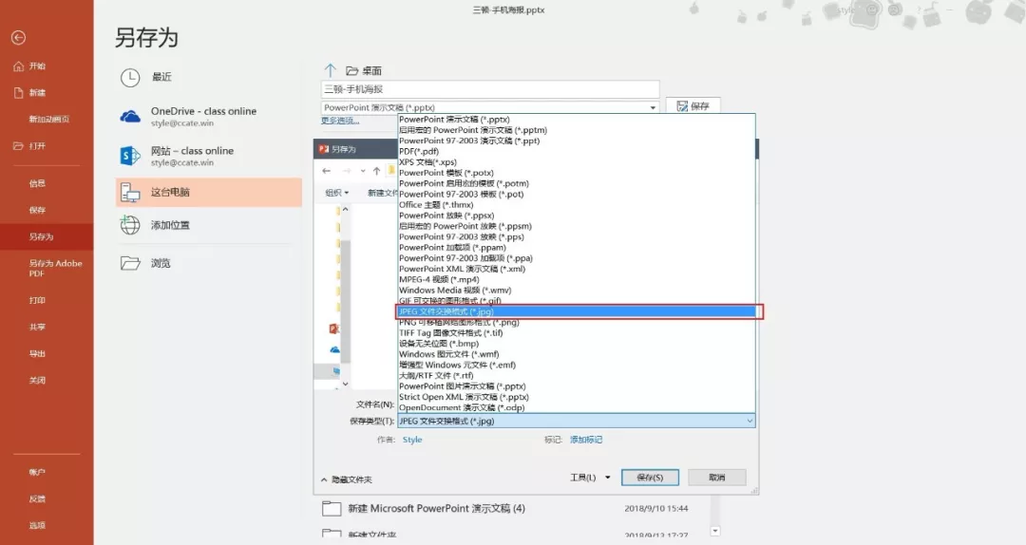Click 新建文件夹 in dialog toolbar
This screenshot has width=1026, height=545.
(x=382, y=193)
